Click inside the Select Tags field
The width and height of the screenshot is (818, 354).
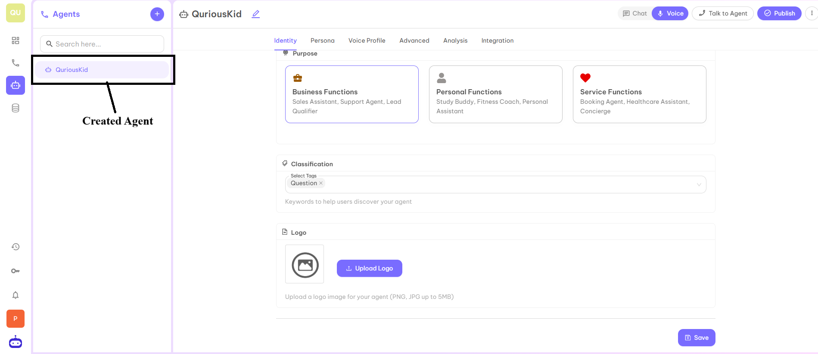click(495, 185)
